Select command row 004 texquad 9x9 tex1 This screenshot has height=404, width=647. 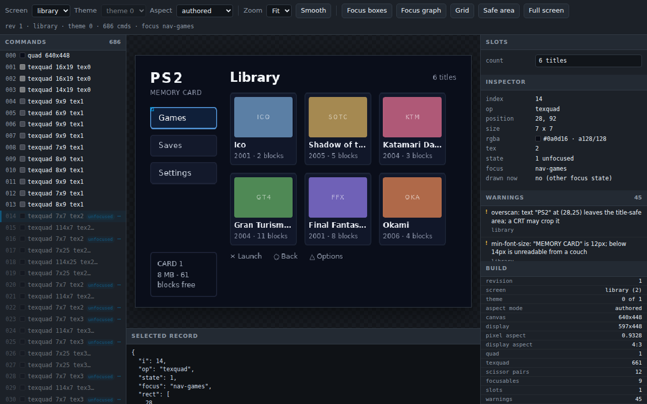point(63,102)
